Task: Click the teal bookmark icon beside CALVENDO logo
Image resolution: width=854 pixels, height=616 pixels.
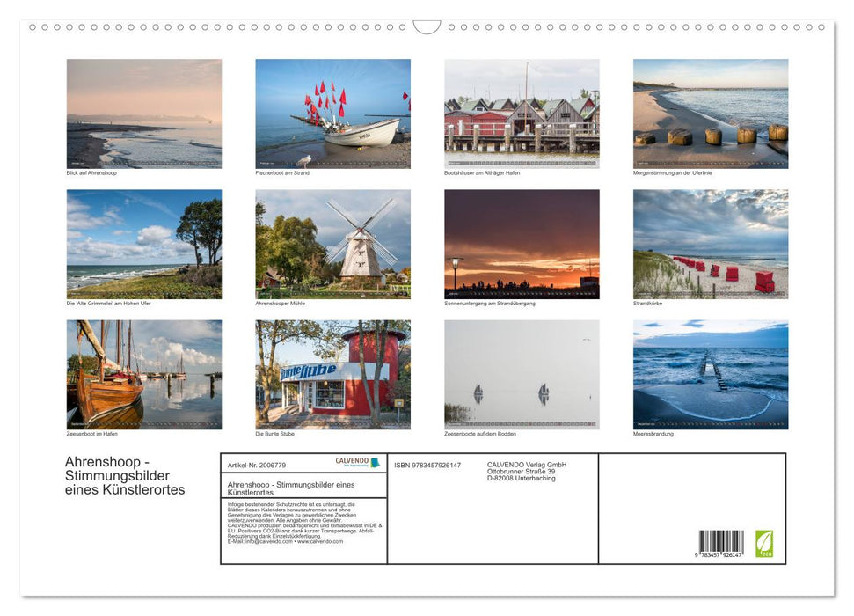Action: coord(376,464)
